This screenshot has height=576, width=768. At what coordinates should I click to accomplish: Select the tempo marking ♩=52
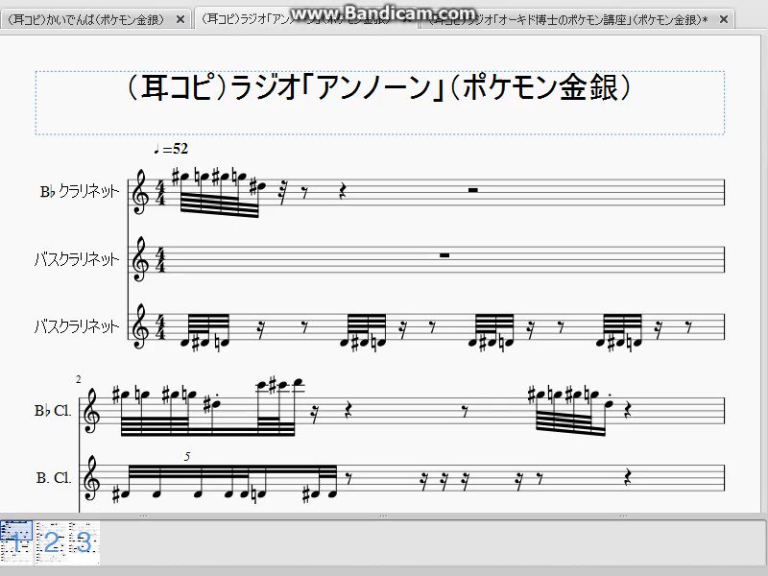tap(171, 149)
